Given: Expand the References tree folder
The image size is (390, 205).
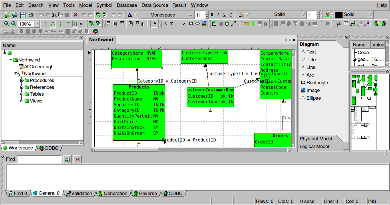Looking at the screenshot, I should (x=22, y=87).
